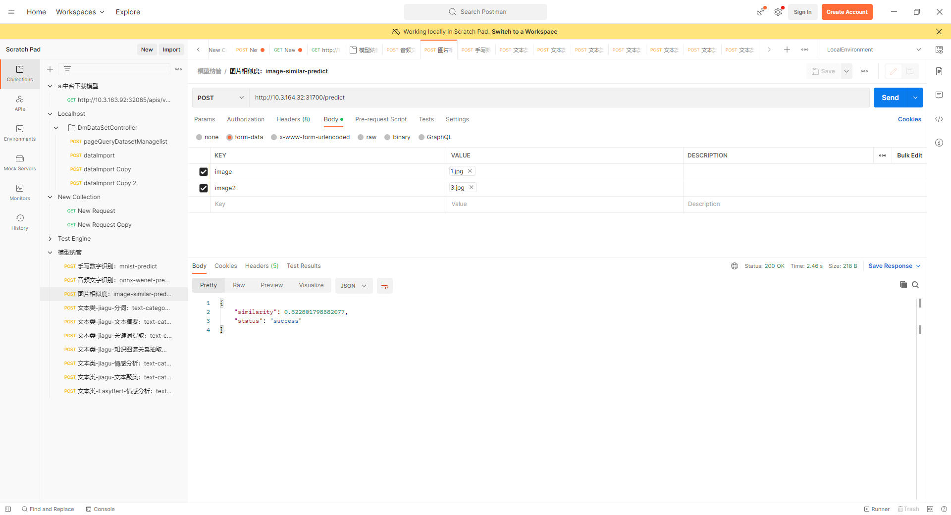The height and width of the screenshot is (515, 951).
Task: Open the Cookies link
Action: coord(909,119)
